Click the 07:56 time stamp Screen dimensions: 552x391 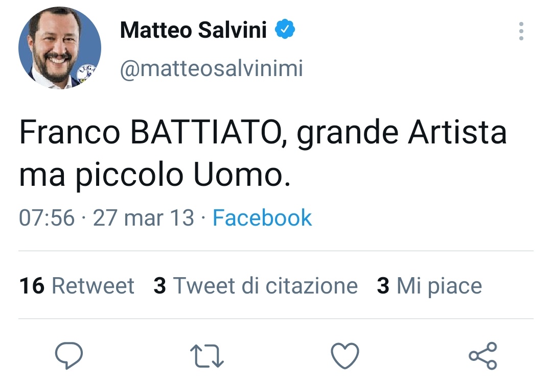pyautogui.click(x=47, y=218)
